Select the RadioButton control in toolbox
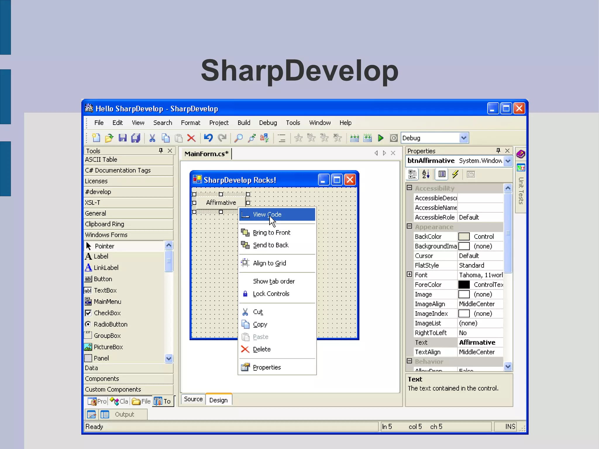Viewport: 599px width, 449px height. tap(124, 324)
